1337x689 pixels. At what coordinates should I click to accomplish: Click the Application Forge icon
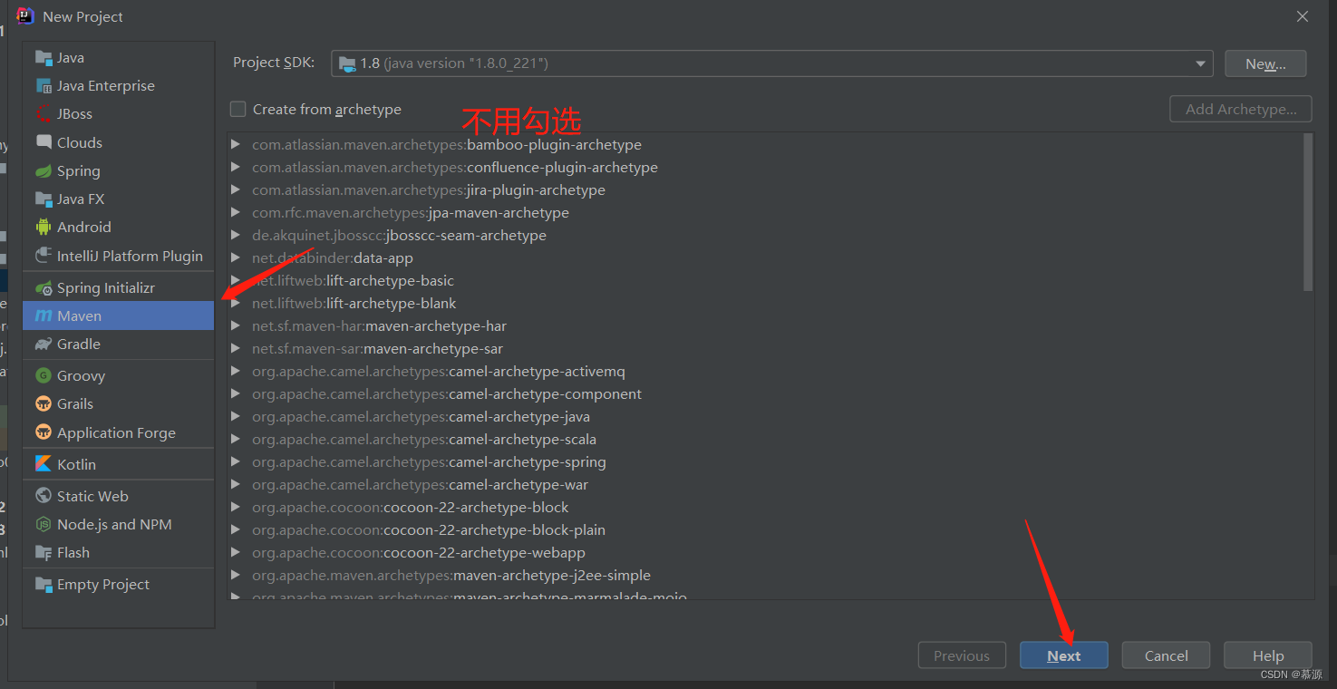44,433
